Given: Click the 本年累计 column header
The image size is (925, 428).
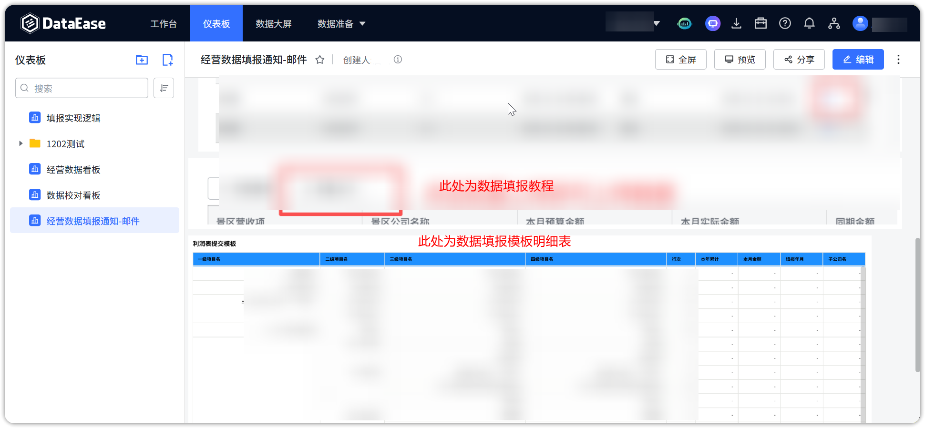Looking at the screenshot, I should coord(716,259).
